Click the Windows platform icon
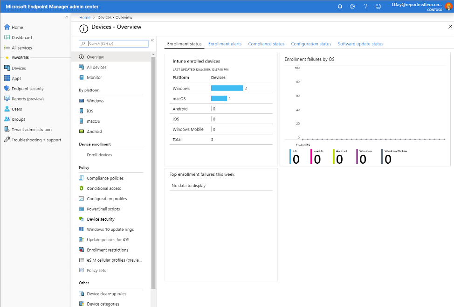The height and width of the screenshot is (307, 454). (82, 101)
